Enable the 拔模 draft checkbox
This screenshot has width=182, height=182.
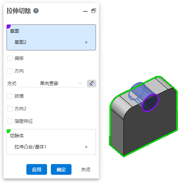point(10,96)
